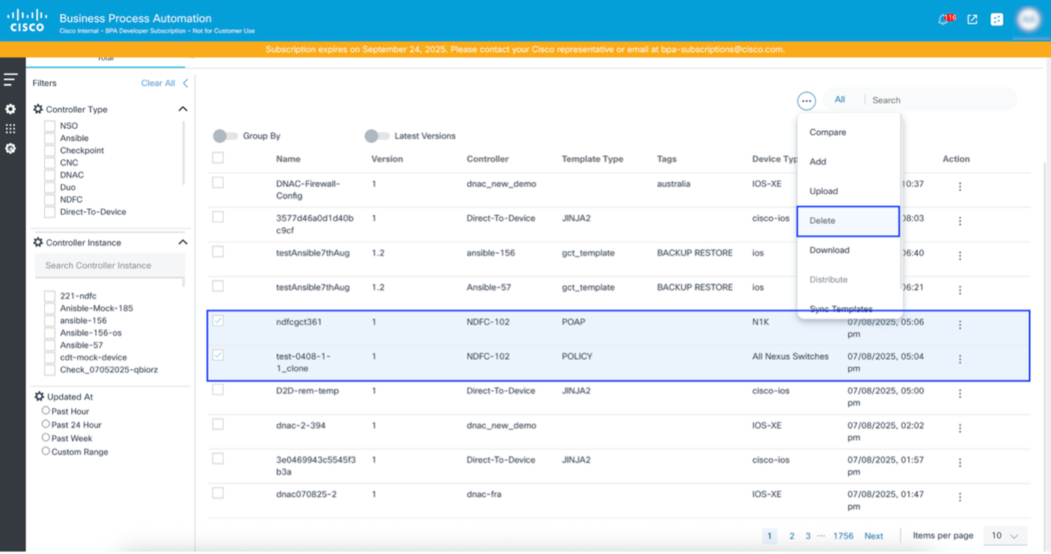This screenshot has height=554, width=1051.
Task: Select the Past 24 Hour radio button
Action: tap(46, 424)
